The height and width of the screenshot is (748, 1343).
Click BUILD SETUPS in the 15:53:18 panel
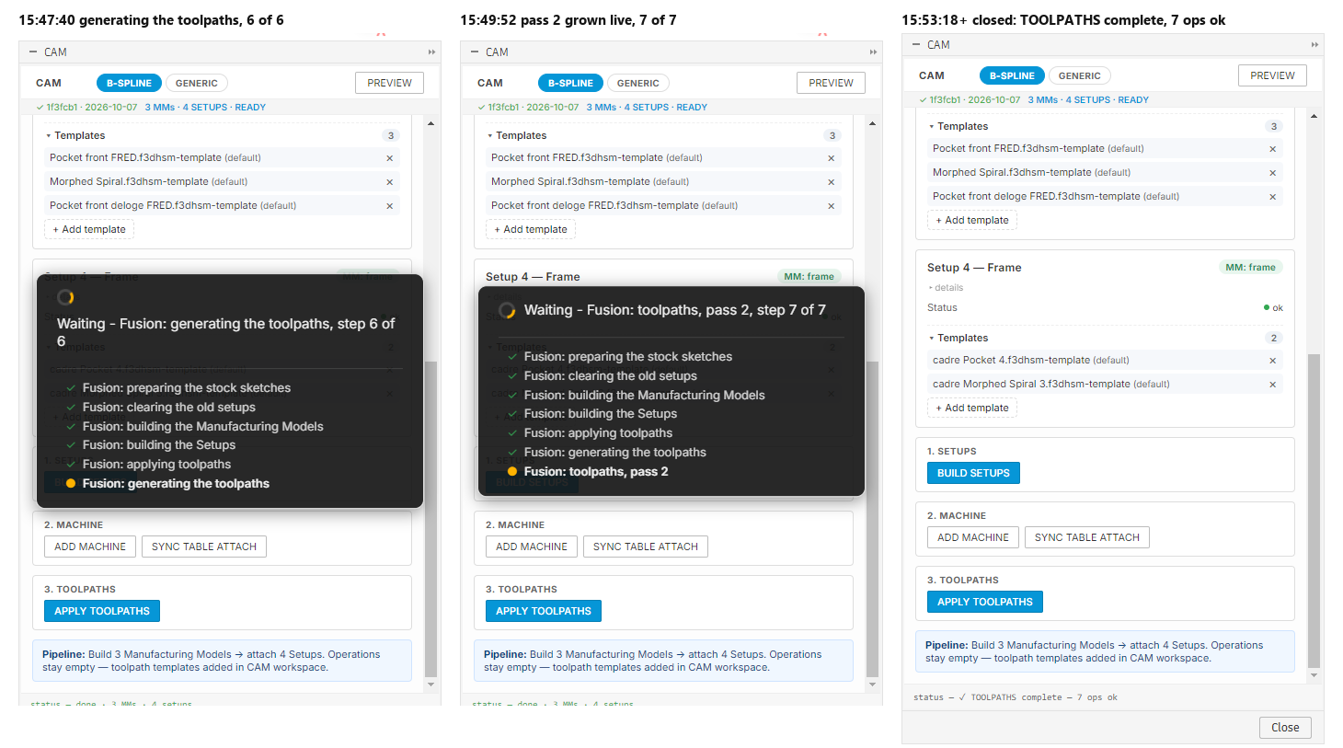[973, 473]
